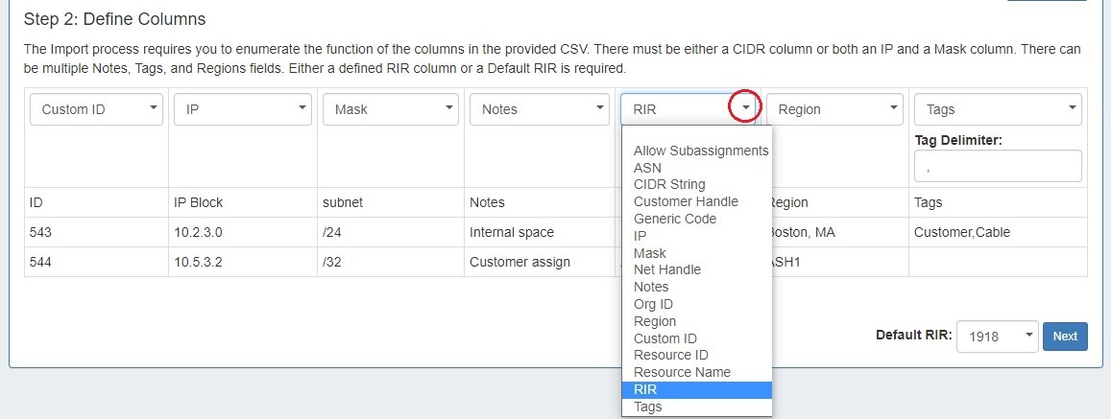
Task: Choose 'Net Handle' in the dropdown
Action: tap(667, 269)
